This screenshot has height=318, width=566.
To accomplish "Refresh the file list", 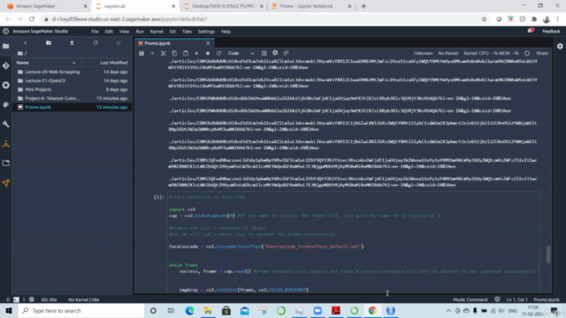I will tap(96, 43).
